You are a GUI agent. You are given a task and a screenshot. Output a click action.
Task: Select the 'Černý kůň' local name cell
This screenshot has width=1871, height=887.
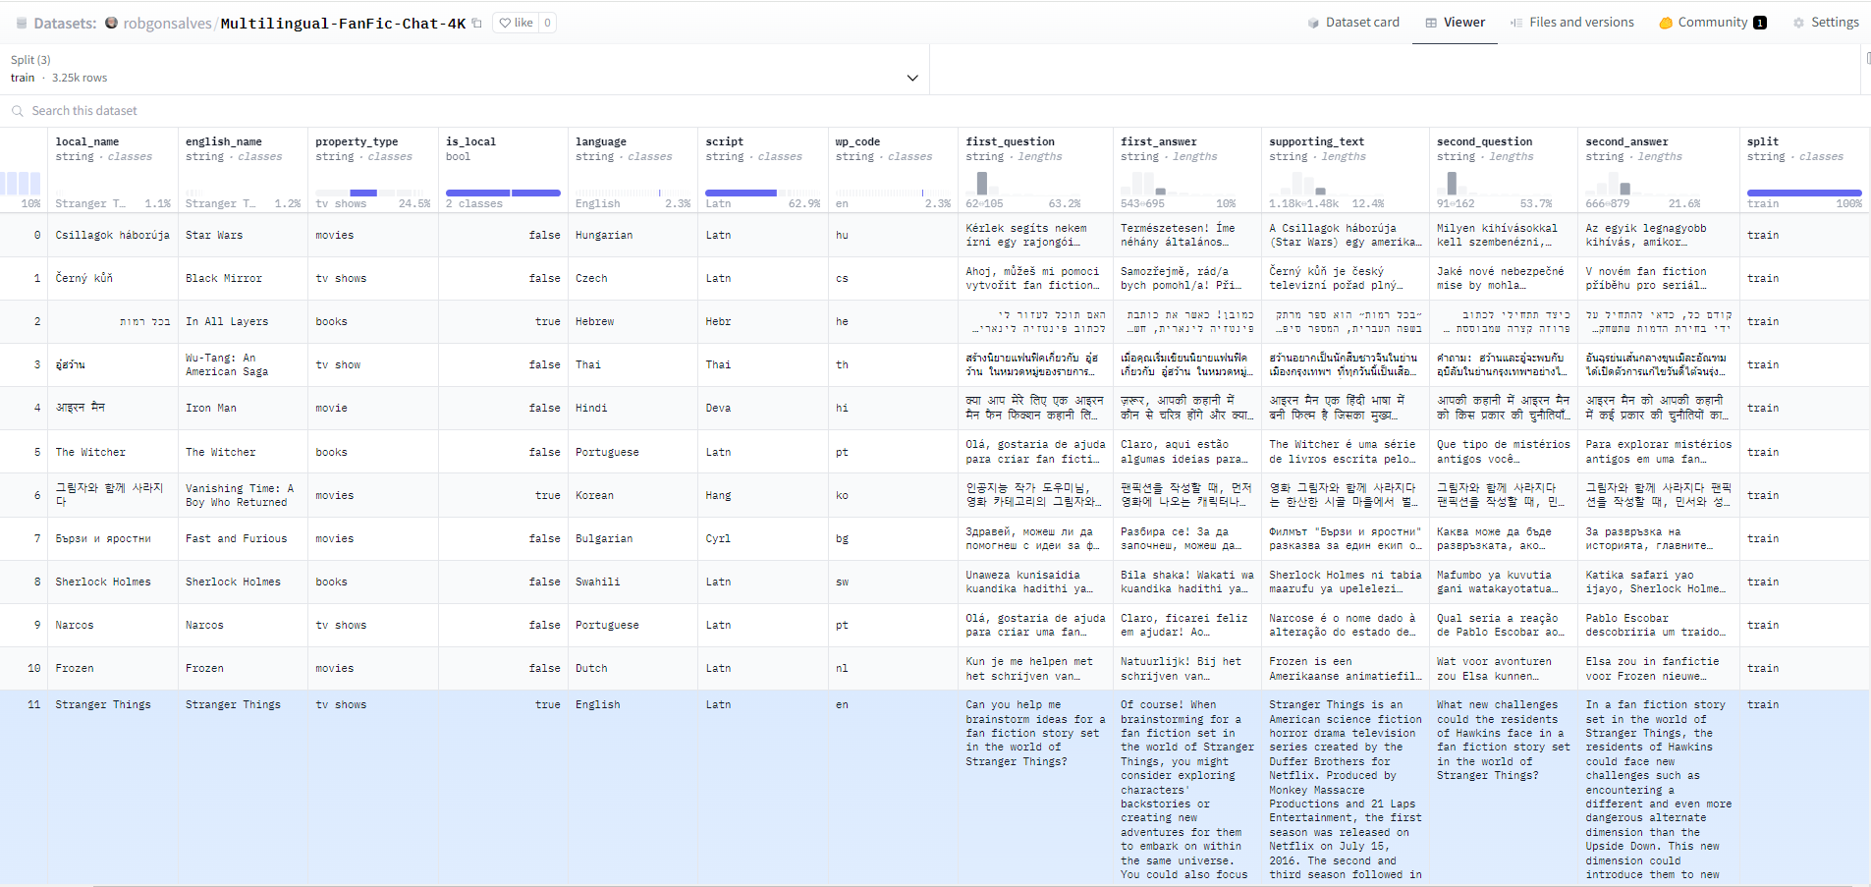113,279
